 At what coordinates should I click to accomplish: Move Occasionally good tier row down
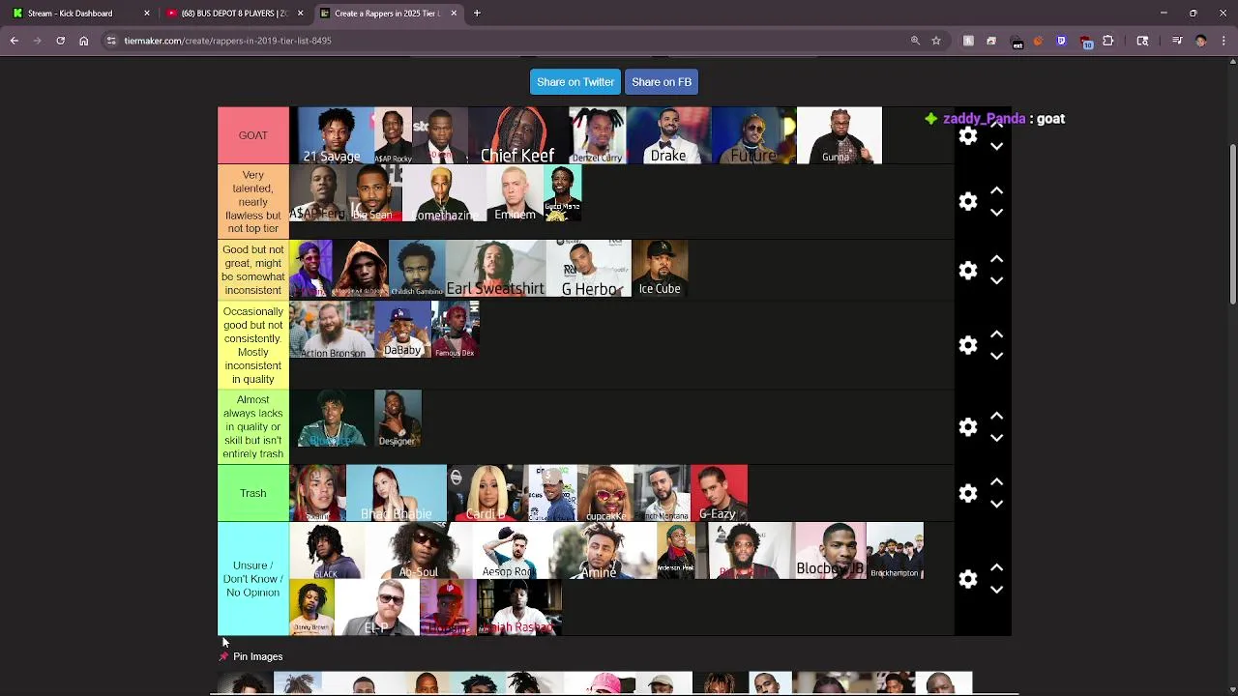pyautogui.click(x=996, y=357)
